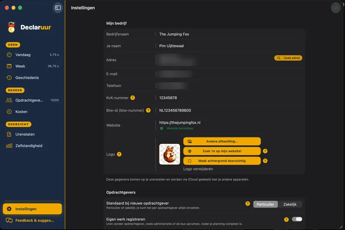
Task: Click the 39,75 u week total
Action: pos(53,66)
